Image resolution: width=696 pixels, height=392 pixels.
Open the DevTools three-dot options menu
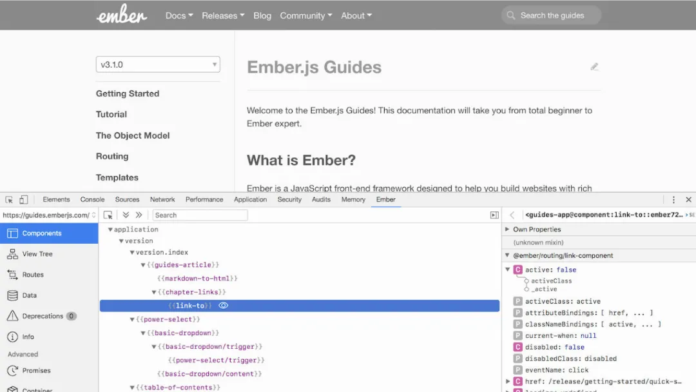673,200
